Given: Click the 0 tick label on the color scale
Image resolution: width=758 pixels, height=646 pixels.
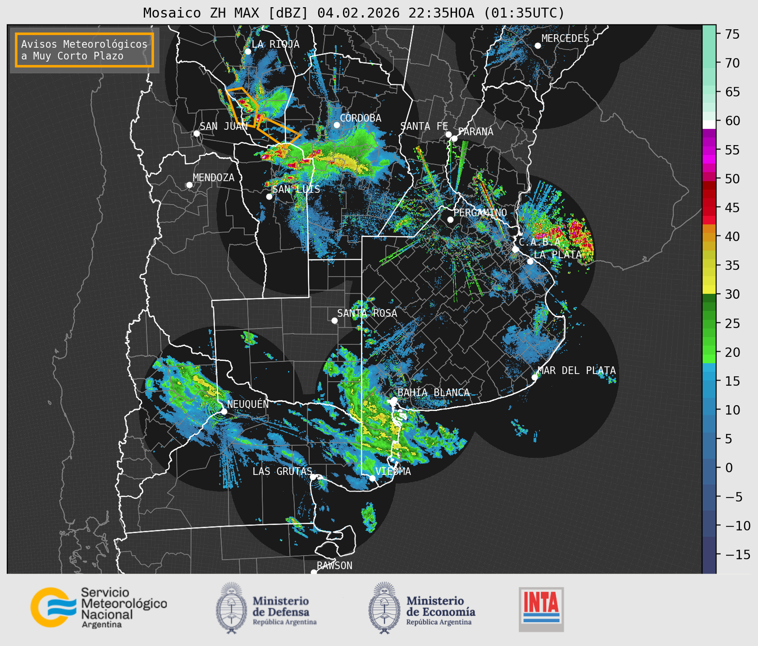Looking at the screenshot, I should [729, 468].
